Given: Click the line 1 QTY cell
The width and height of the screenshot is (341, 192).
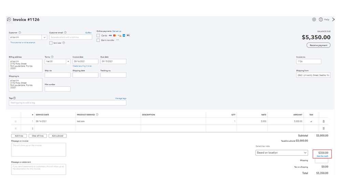Looking at the screenshot, I should tap(221, 122).
